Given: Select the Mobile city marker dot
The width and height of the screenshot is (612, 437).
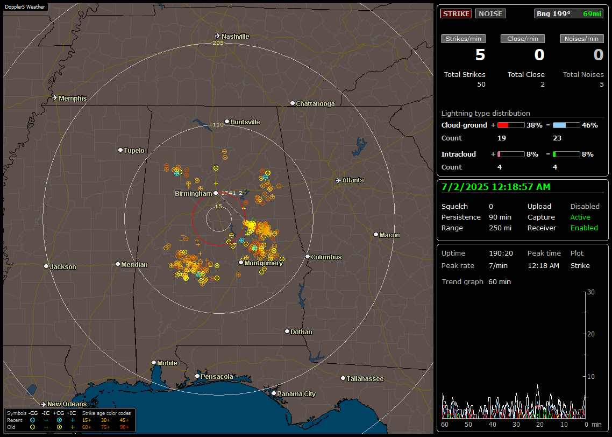Looking at the screenshot, I should coord(154,363).
